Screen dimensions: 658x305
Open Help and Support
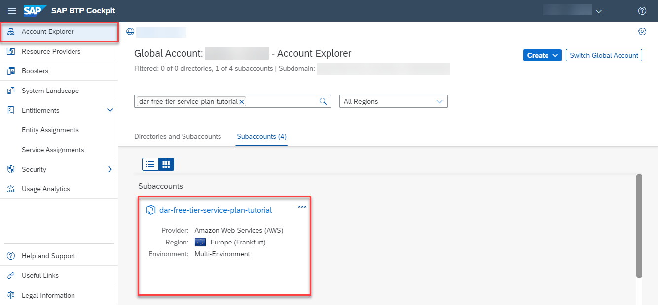click(59, 256)
